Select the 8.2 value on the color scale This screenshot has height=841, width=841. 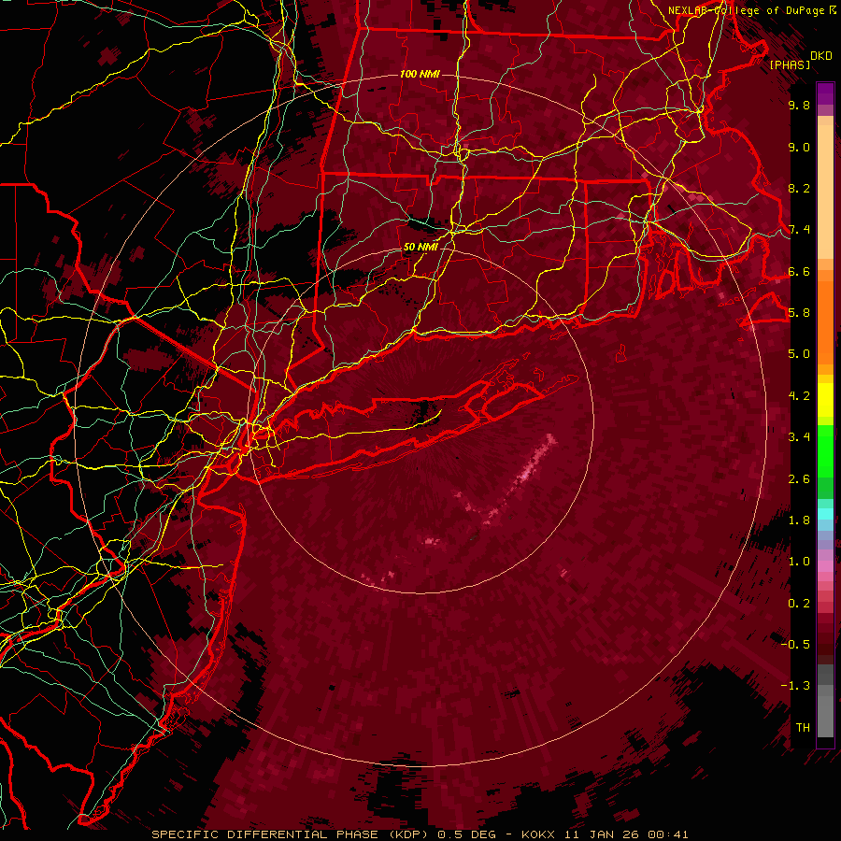click(799, 188)
